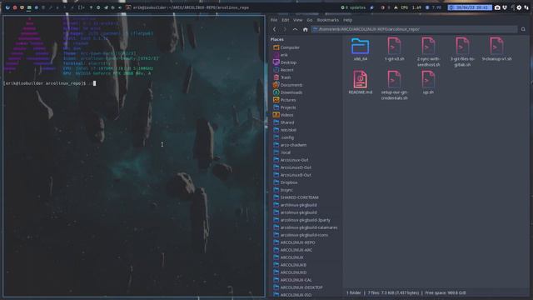Open the Shared bookmark
Image resolution: width=533 pixels, height=300 pixels.
coord(283,122)
